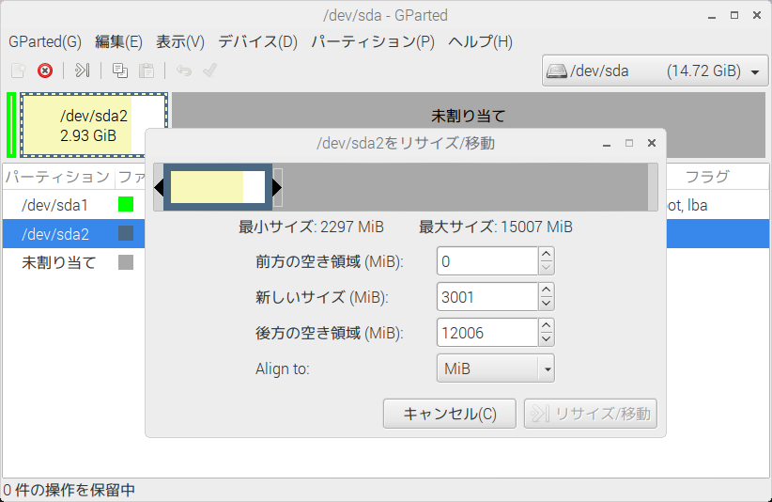The height and width of the screenshot is (502, 772).
Task: Select the /dev/sda1 row in partition list
Action: point(74,205)
